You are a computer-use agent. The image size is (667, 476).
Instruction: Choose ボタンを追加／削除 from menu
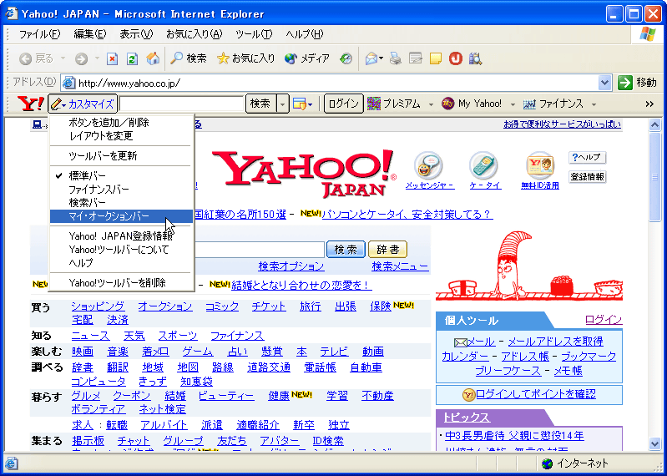coord(121,123)
